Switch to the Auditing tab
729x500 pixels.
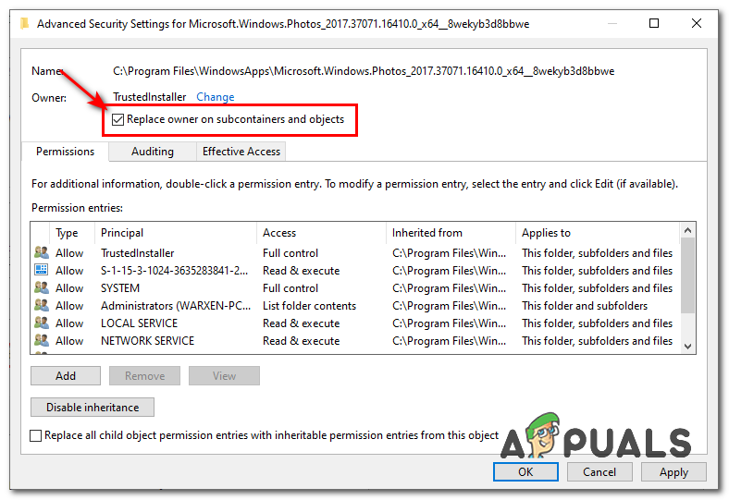coord(153,152)
